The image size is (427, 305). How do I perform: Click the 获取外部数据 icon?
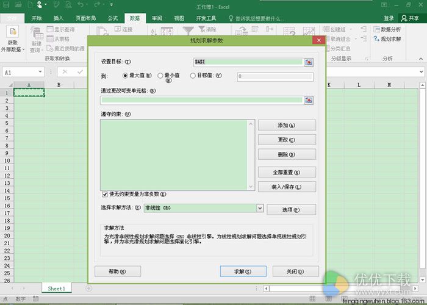click(12, 32)
